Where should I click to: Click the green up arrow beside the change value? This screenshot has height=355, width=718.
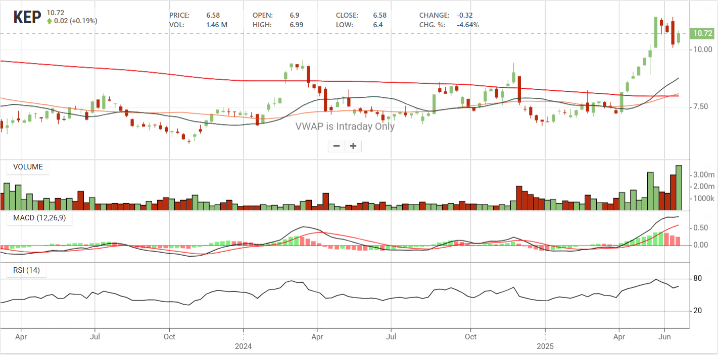point(49,21)
